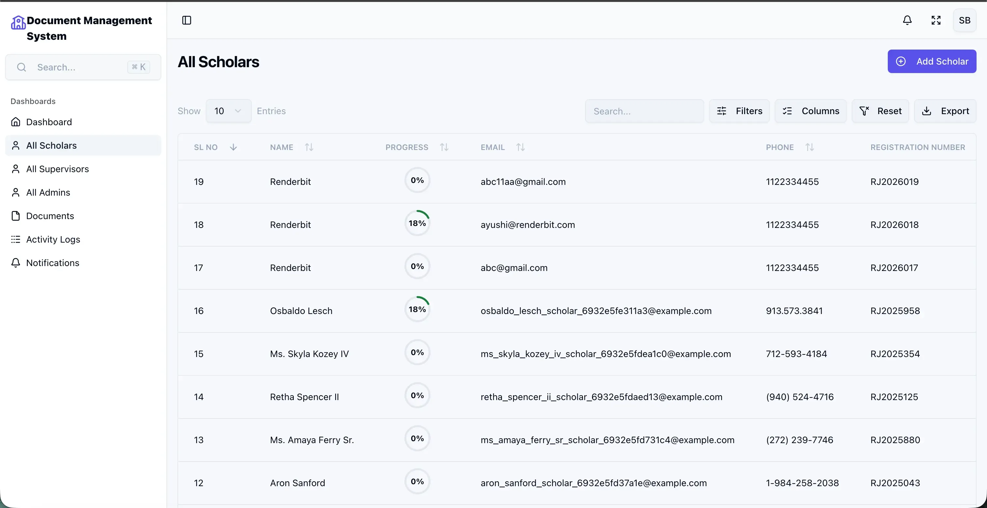Expand the Show entries count dropdown
Viewport: 987px width, 508px height.
(x=228, y=111)
